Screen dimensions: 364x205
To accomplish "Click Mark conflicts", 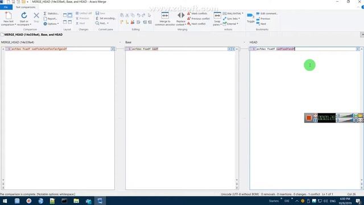I will point(197,14).
